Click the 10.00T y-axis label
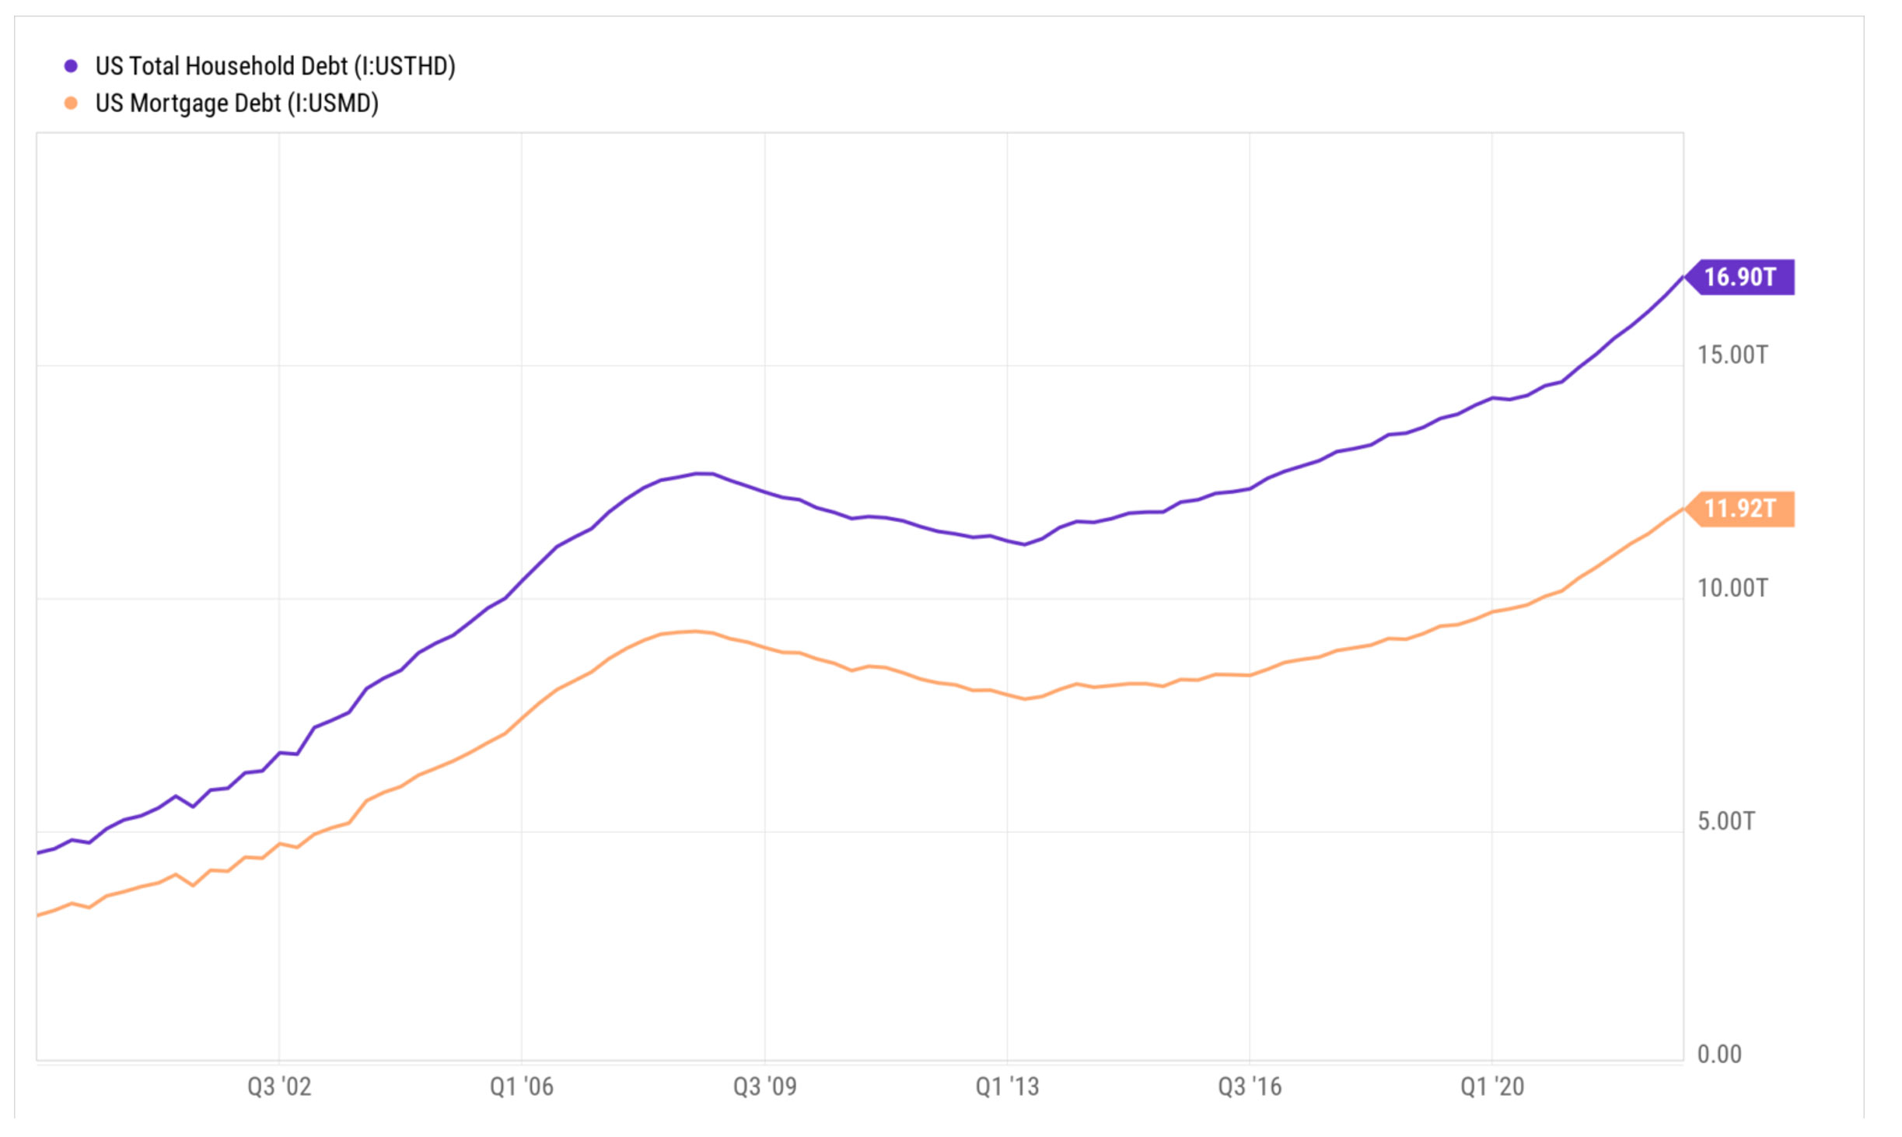This screenshot has width=1902, height=1137. (x=1732, y=588)
